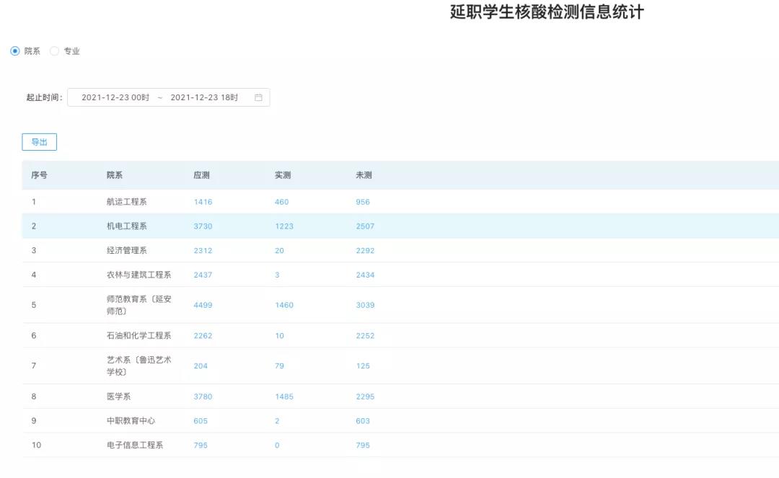Open 实测 value 3 for 农林与建筑工程系
Viewport: 779px width, 478px height.
pos(277,275)
